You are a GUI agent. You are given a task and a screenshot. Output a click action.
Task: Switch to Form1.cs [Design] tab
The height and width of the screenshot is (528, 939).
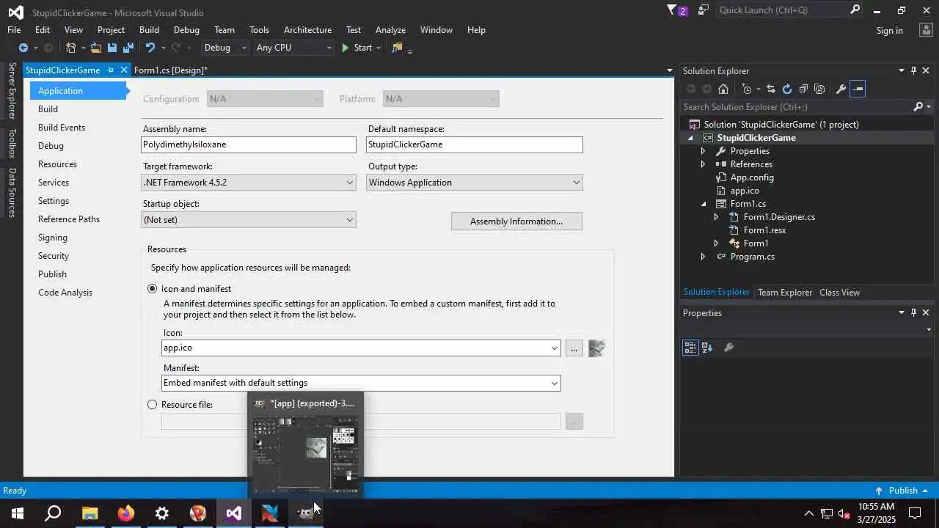pos(171,70)
